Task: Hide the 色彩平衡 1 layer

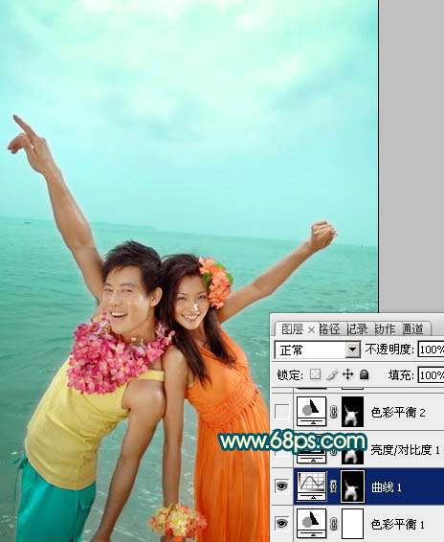Action: click(x=282, y=524)
